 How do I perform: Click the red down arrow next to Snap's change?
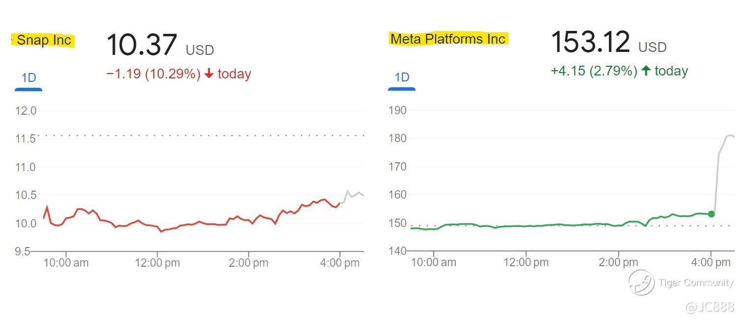[x=209, y=75]
